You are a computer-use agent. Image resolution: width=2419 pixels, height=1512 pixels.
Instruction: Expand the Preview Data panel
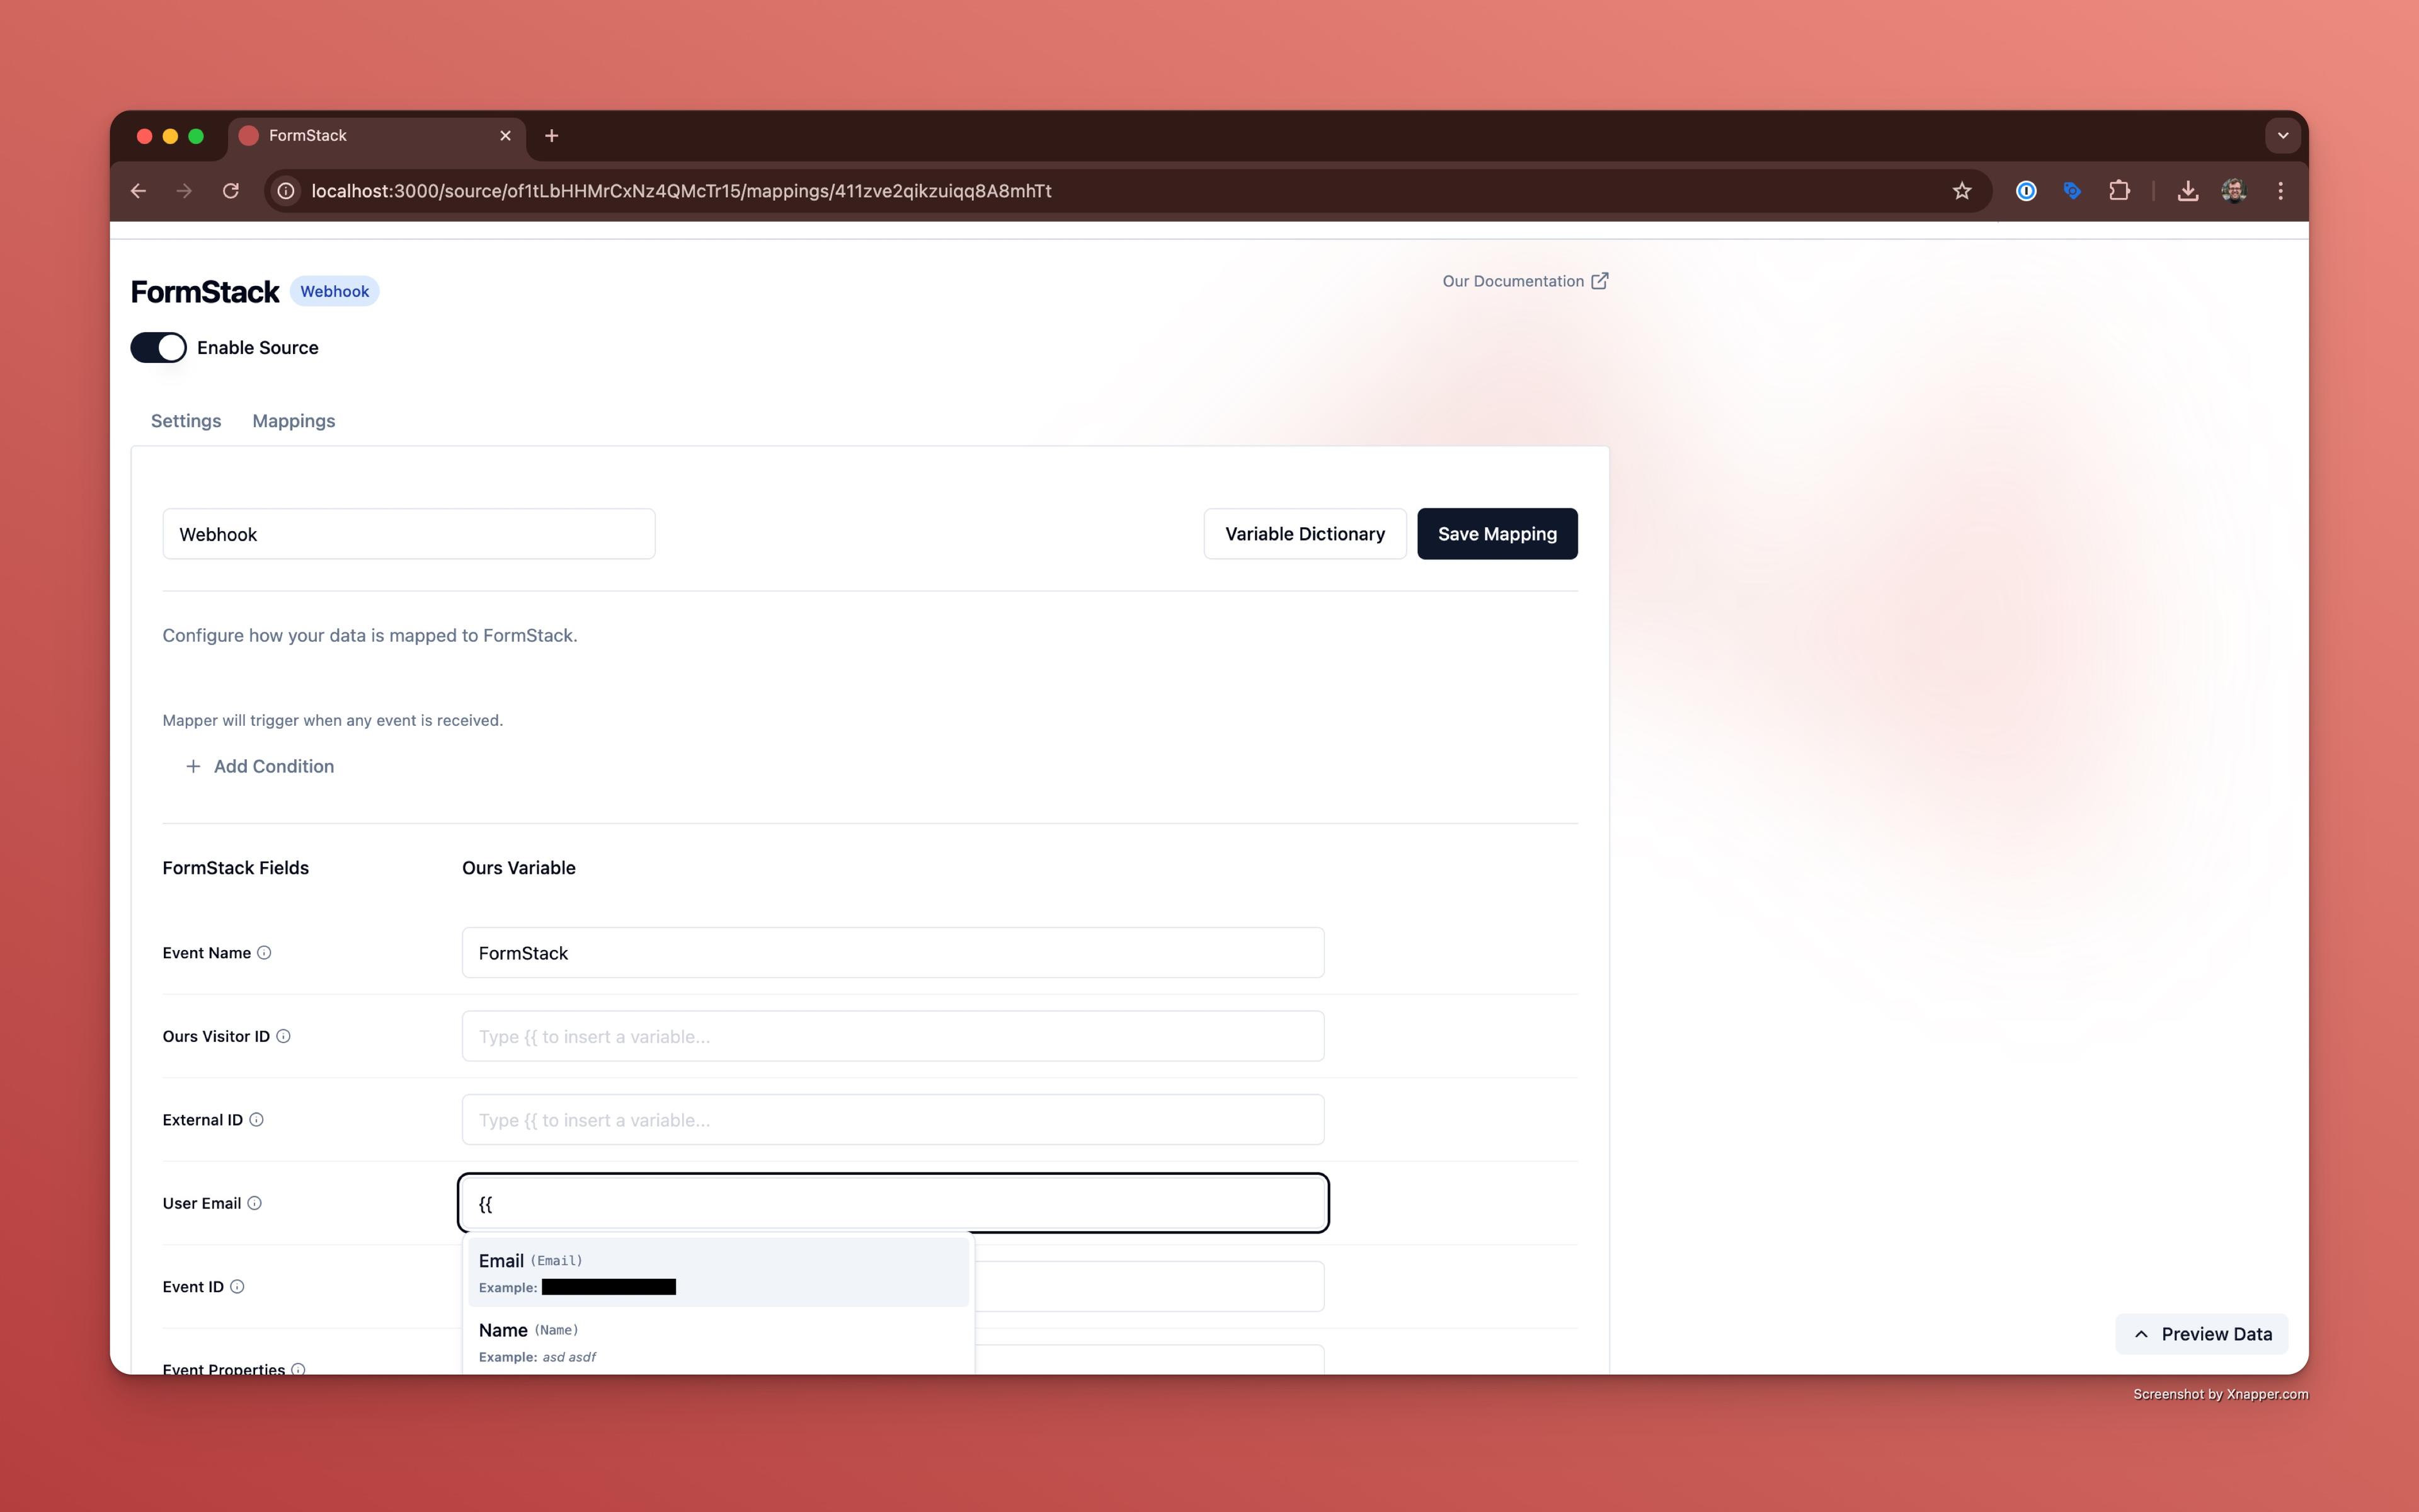(2201, 1334)
